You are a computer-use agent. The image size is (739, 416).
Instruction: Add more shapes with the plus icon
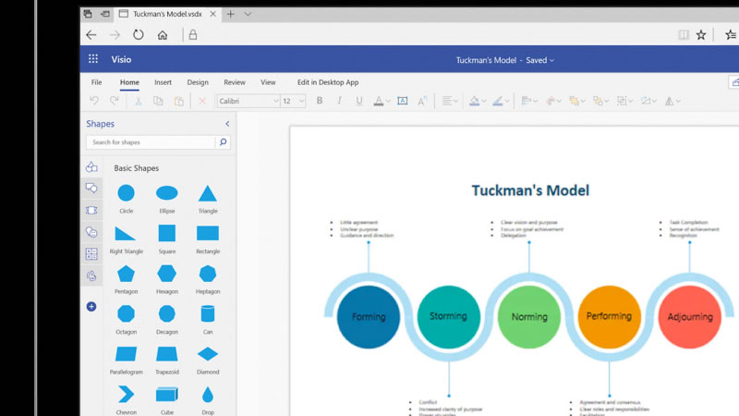91,307
